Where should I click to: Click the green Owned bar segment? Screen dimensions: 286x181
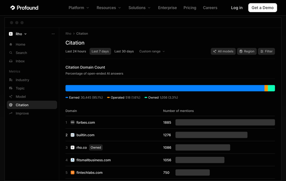coord(271,88)
